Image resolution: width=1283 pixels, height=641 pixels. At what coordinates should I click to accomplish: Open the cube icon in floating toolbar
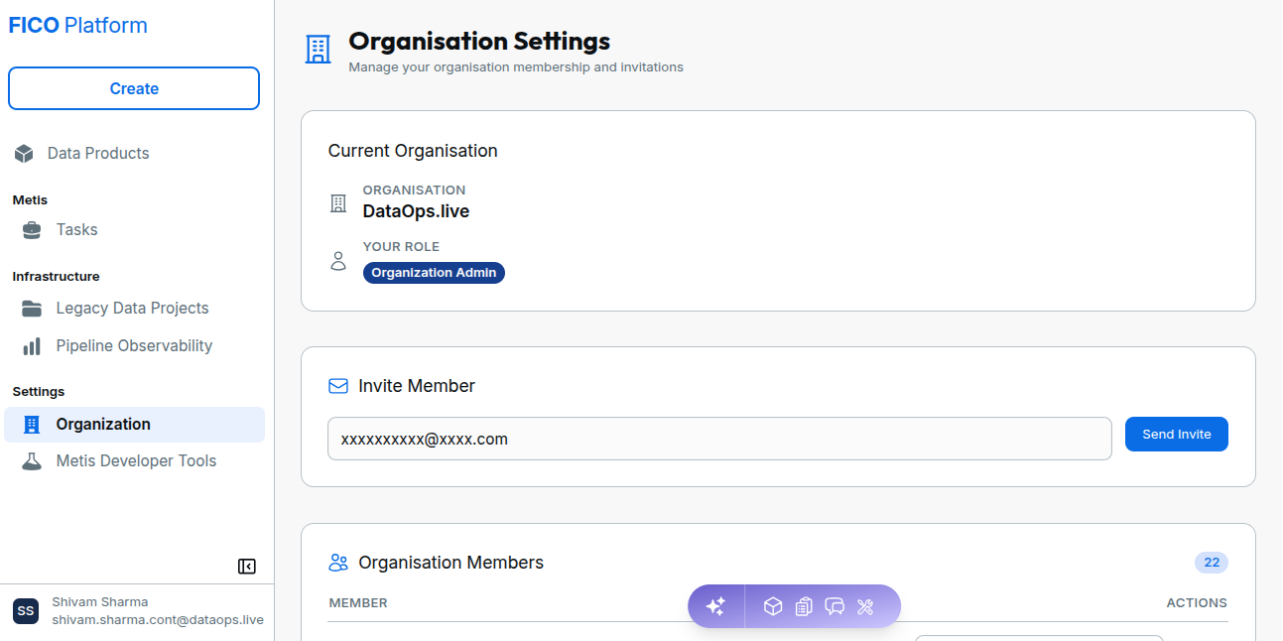[773, 606]
